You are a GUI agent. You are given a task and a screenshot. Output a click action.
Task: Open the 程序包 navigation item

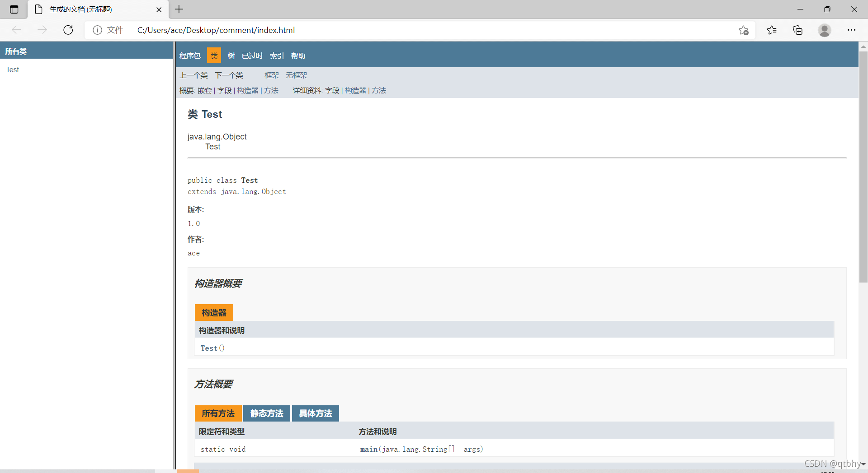click(190, 56)
